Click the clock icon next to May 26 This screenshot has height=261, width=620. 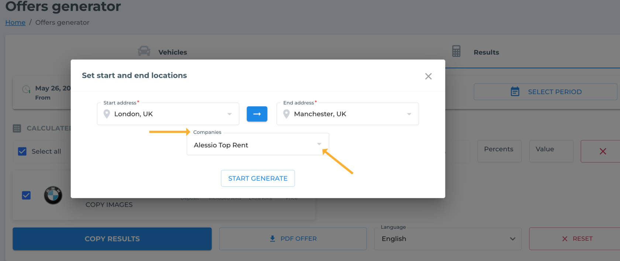click(x=26, y=89)
